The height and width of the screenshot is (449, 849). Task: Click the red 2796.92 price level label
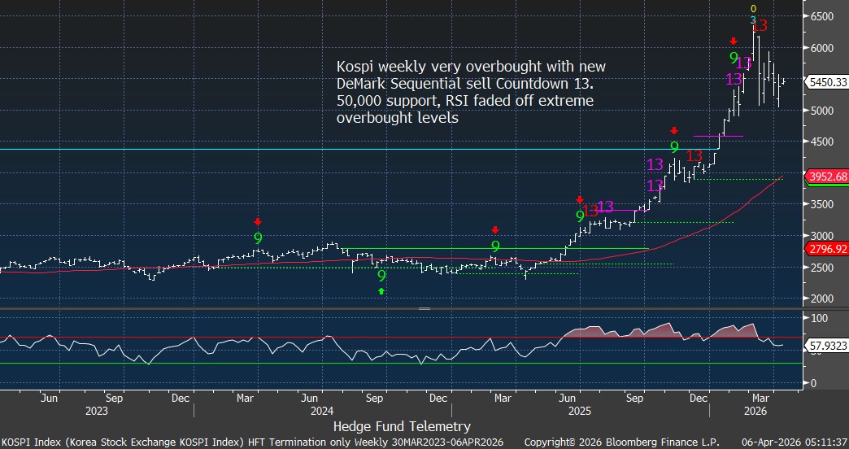click(826, 249)
